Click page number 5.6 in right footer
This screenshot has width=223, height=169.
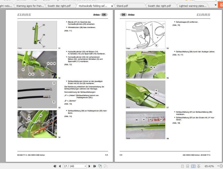(x=121, y=155)
